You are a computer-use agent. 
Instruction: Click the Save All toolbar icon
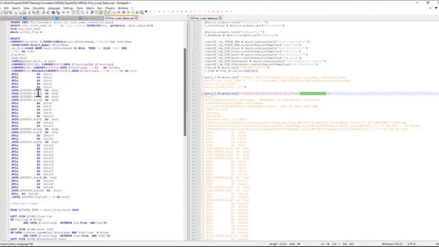click(10, 12)
